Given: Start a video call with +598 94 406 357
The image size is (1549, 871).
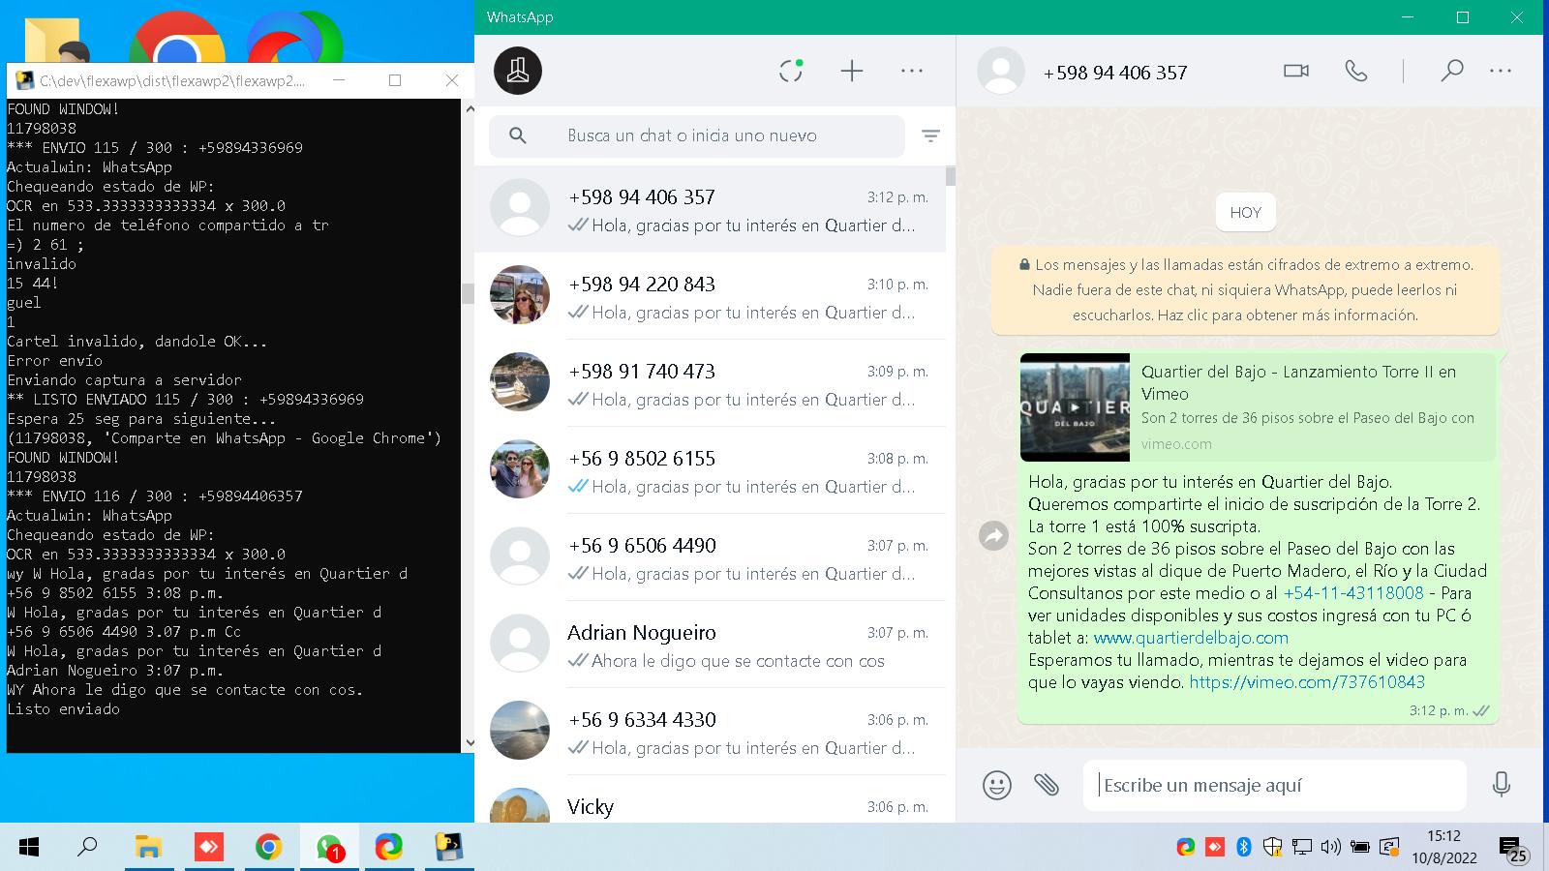Looking at the screenshot, I should 1296,71.
